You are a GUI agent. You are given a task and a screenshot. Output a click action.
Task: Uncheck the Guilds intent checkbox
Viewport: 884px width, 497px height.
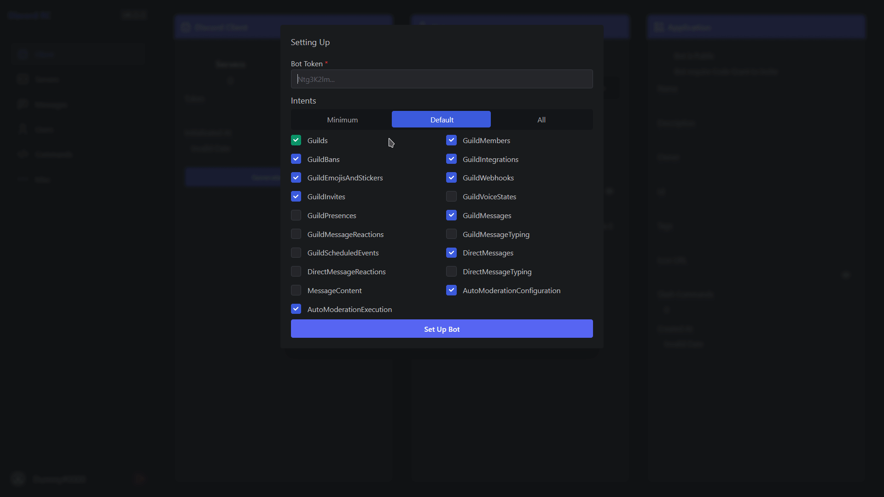tap(296, 140)
